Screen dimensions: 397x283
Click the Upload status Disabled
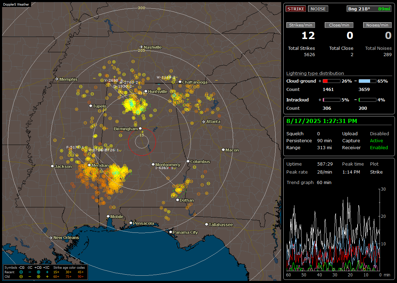[380, 133]
